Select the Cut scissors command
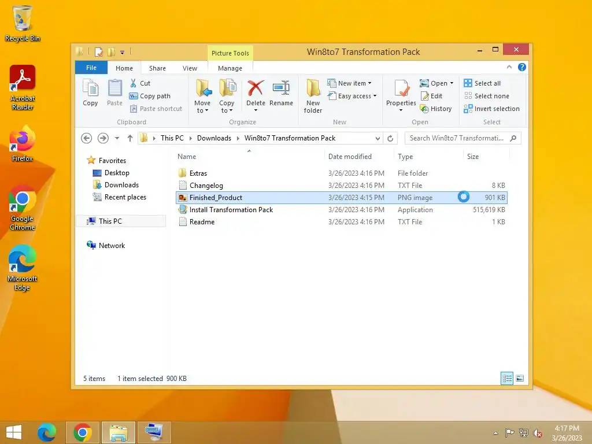 [x=140, y=83]
